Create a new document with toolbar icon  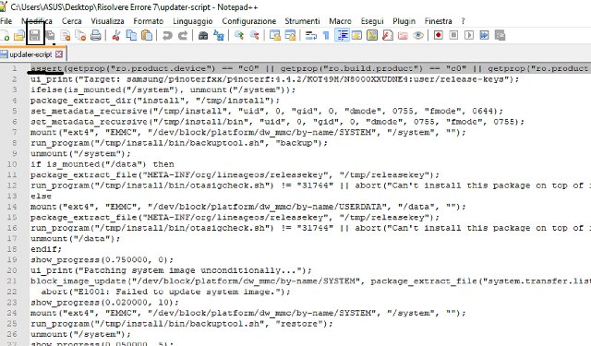(5, 36)
